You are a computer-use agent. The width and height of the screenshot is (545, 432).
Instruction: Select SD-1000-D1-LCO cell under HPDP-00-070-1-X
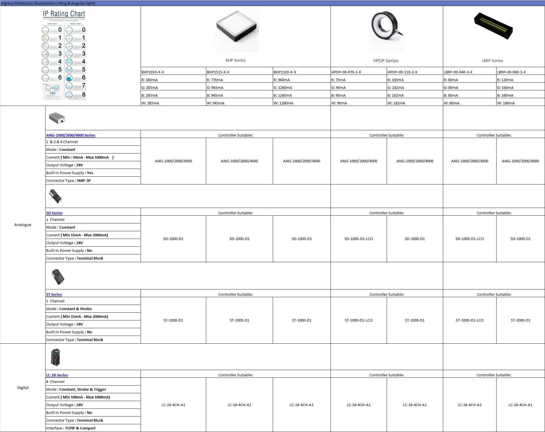[x=359, y=239]
